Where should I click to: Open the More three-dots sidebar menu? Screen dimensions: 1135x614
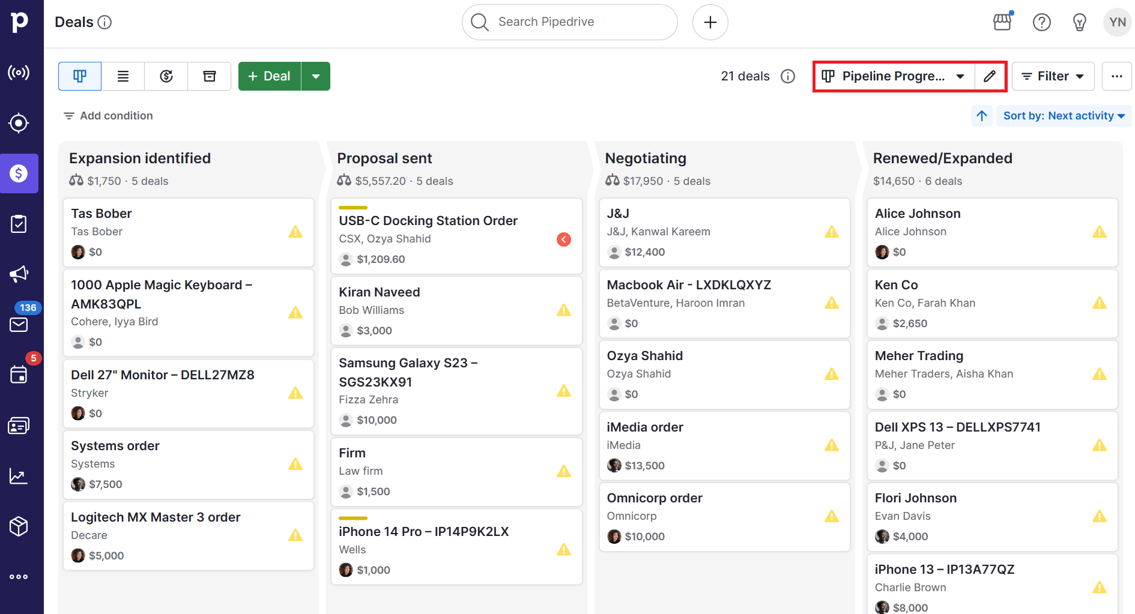[19, 577]
